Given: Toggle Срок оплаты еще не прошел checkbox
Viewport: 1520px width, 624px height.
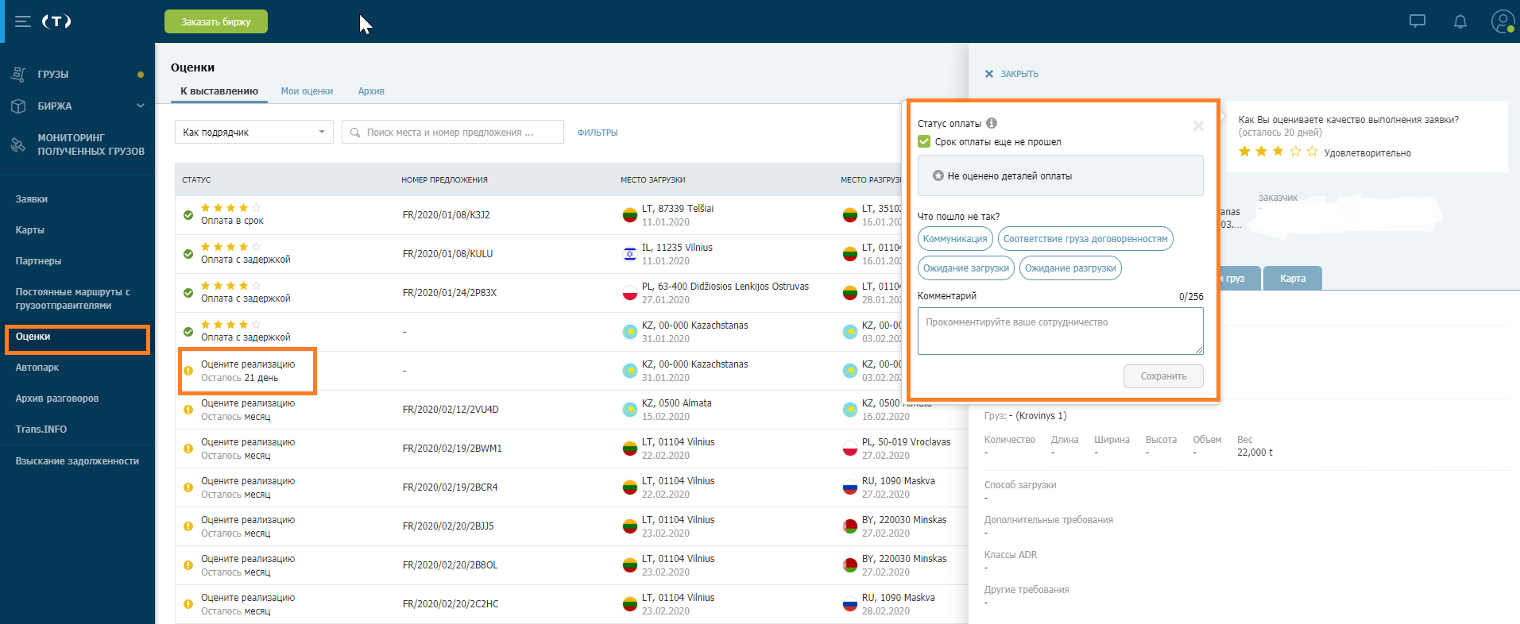Looking at the screenshot, I should tap(924, 141).
